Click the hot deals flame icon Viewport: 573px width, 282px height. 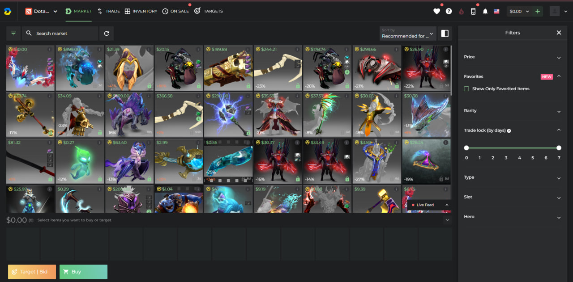pyautogui.click(x=461, y=11)
